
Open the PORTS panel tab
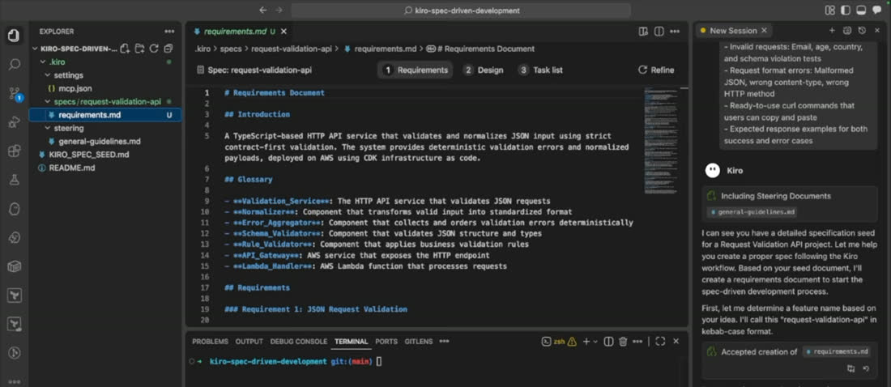386,342
